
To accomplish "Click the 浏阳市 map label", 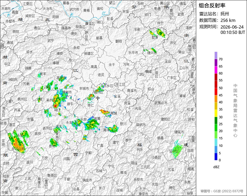I will pyautogui.click(x=13, y=80).
